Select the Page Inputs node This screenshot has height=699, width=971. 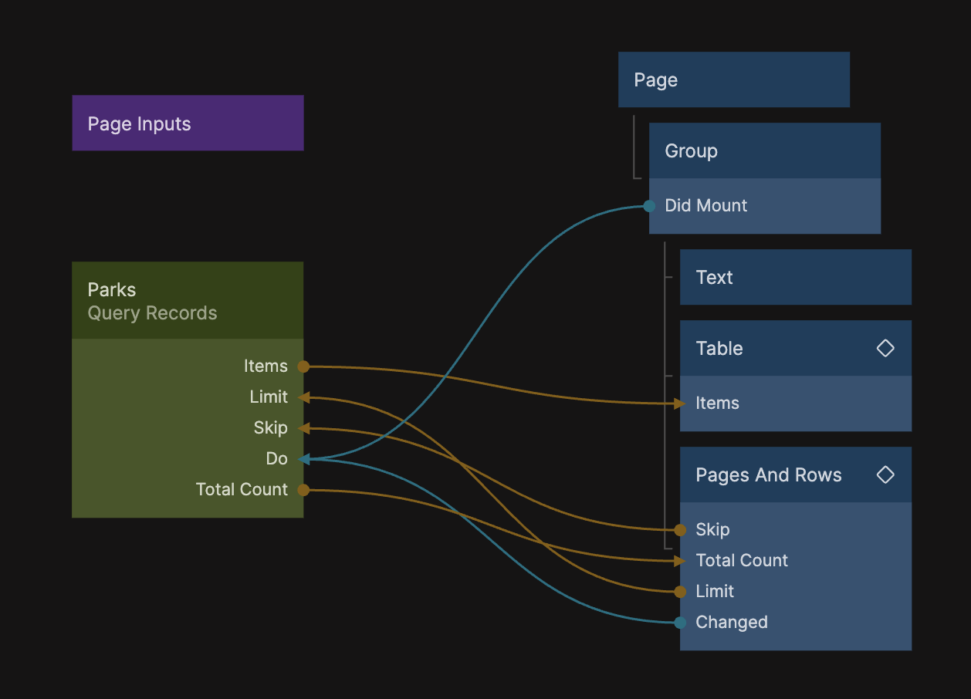click(x=188, y=123)
